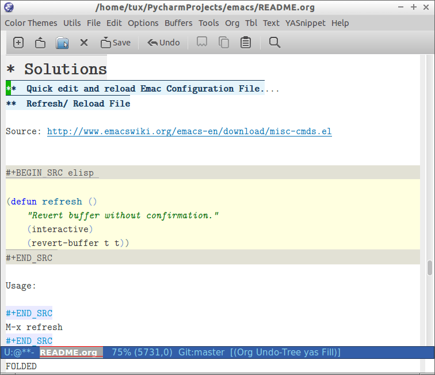The image size is (435, 375).
Task: Click the README.org buffer name in mode line
Action: point(68,352)
